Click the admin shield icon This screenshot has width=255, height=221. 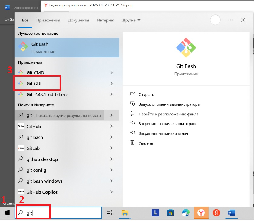click(132, 104)
